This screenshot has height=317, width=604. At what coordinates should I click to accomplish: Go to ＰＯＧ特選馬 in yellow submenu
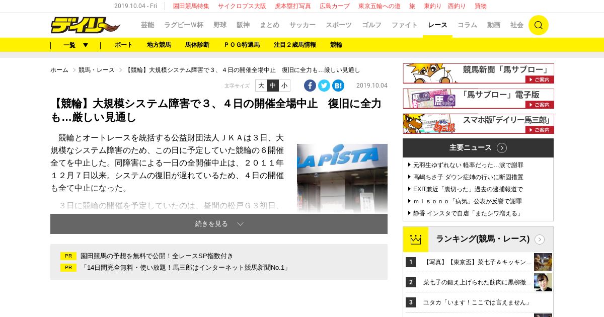pyautogui.click(x=242, y=45)
